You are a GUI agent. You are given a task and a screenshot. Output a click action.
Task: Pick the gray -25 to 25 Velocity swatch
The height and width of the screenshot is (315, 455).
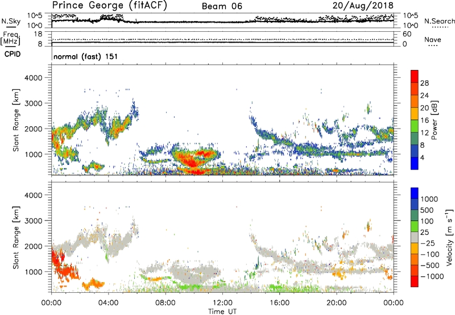tap(415, 237)
